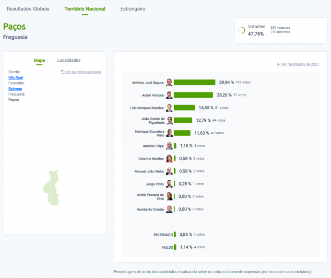Click André Ventura's candidate photo
The image size is (331, 278).
tap(169, 95)
